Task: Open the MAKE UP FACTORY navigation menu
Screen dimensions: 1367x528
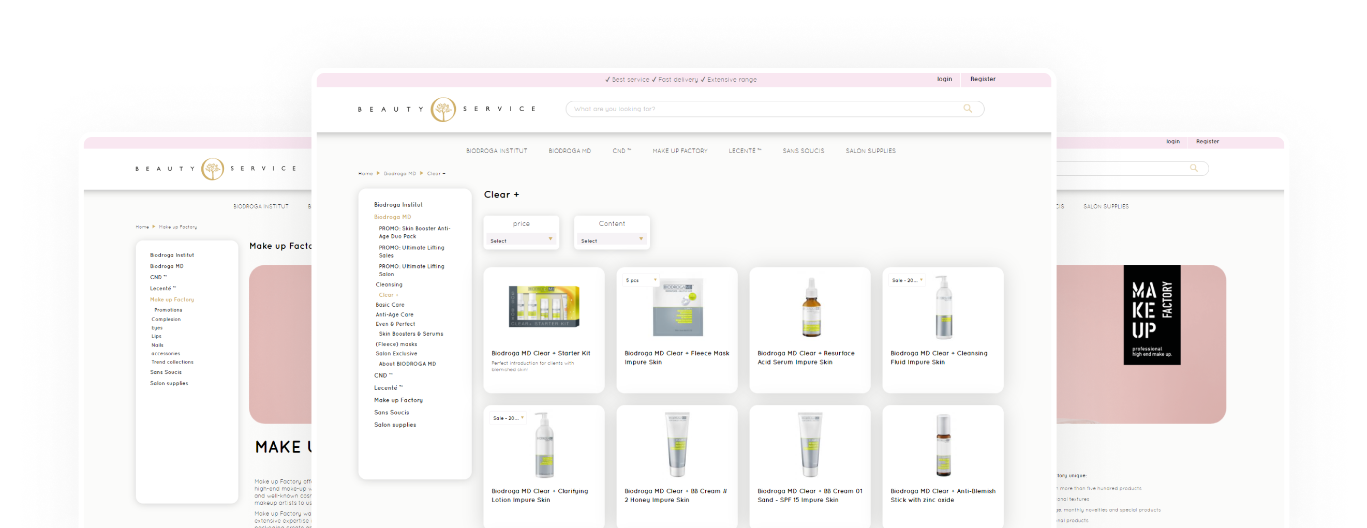Action: pyautogui.click(x=680, y=150)
